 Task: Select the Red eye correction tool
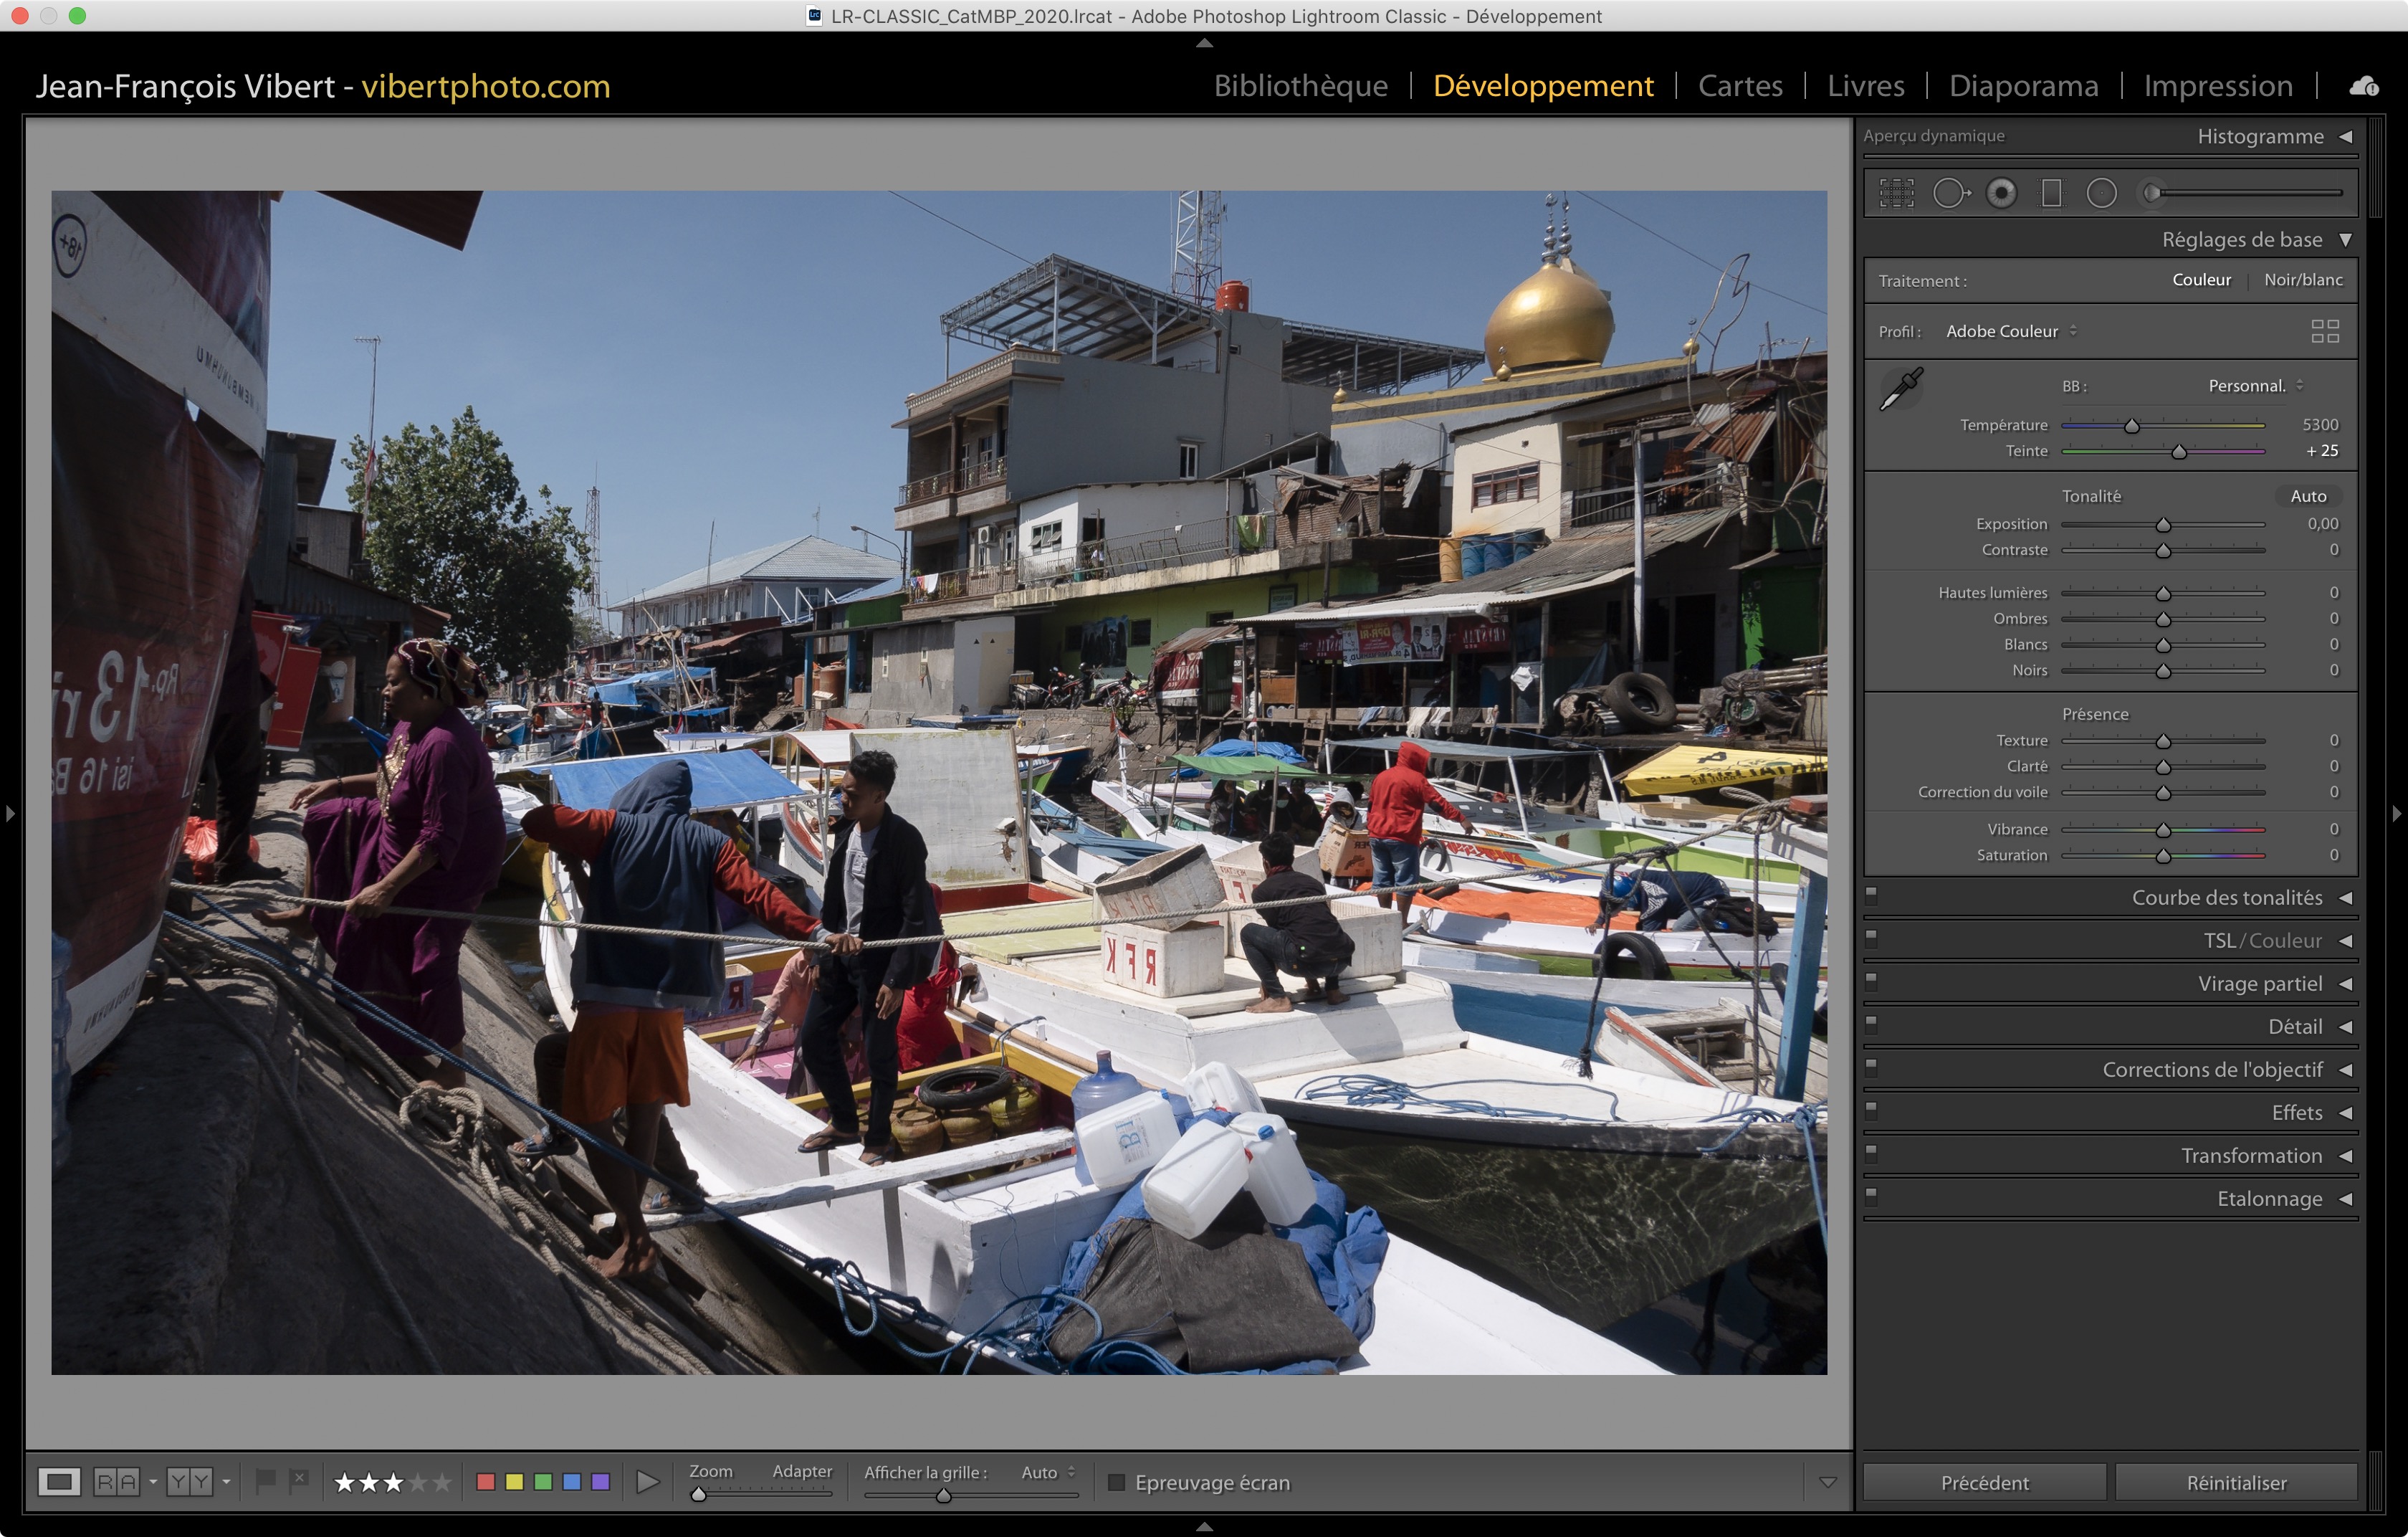(2001, 193)
